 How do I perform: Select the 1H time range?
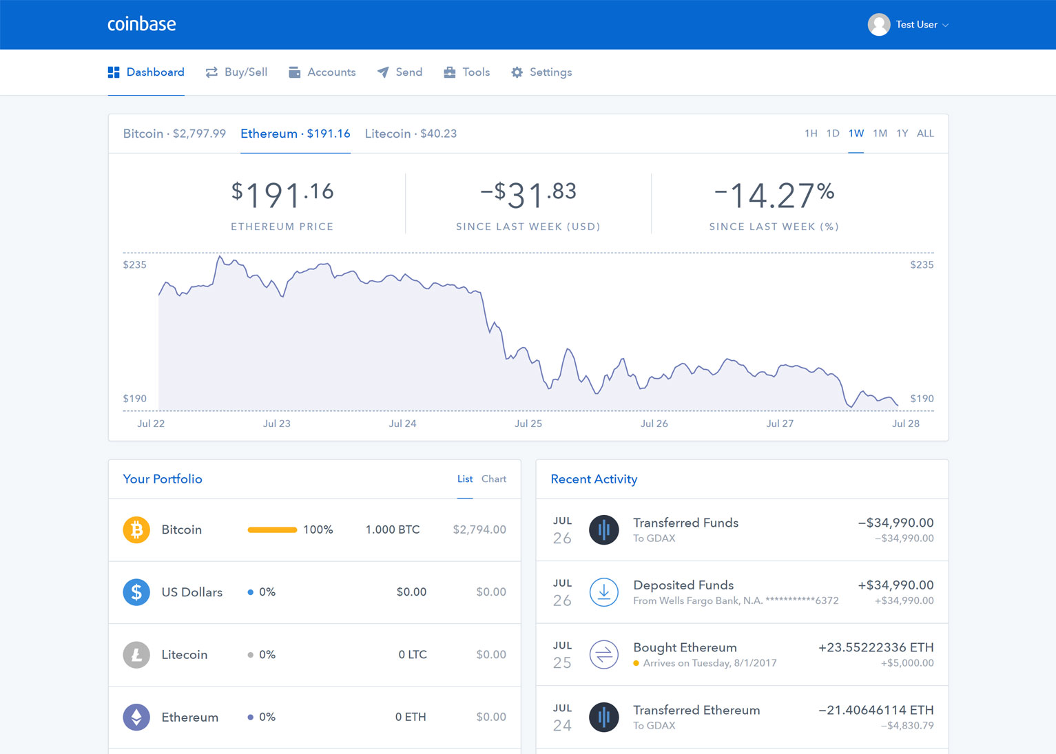point(811,134)
